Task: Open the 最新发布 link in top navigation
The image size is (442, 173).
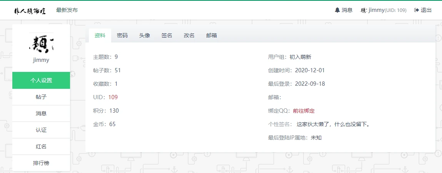Action: point(67,10)
